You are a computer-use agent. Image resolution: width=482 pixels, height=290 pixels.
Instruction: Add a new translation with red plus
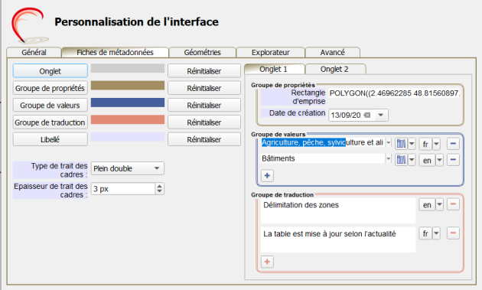267,262
